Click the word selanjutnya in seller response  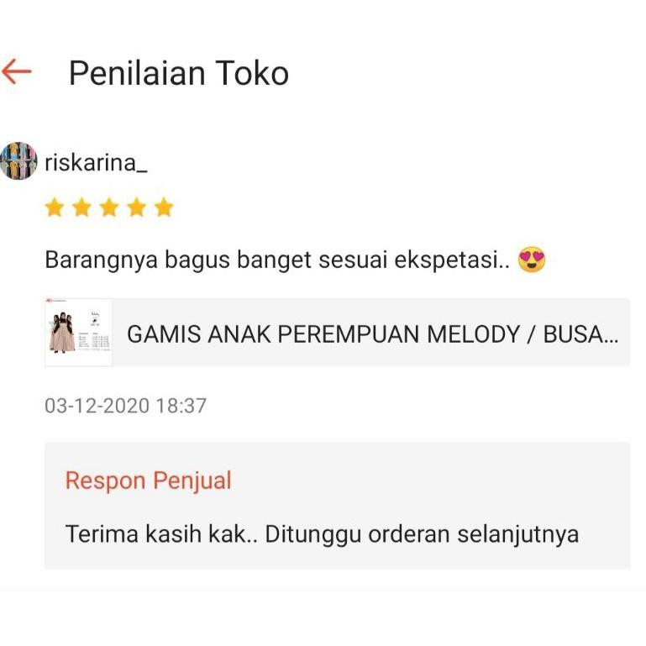(x=517, y=535)
